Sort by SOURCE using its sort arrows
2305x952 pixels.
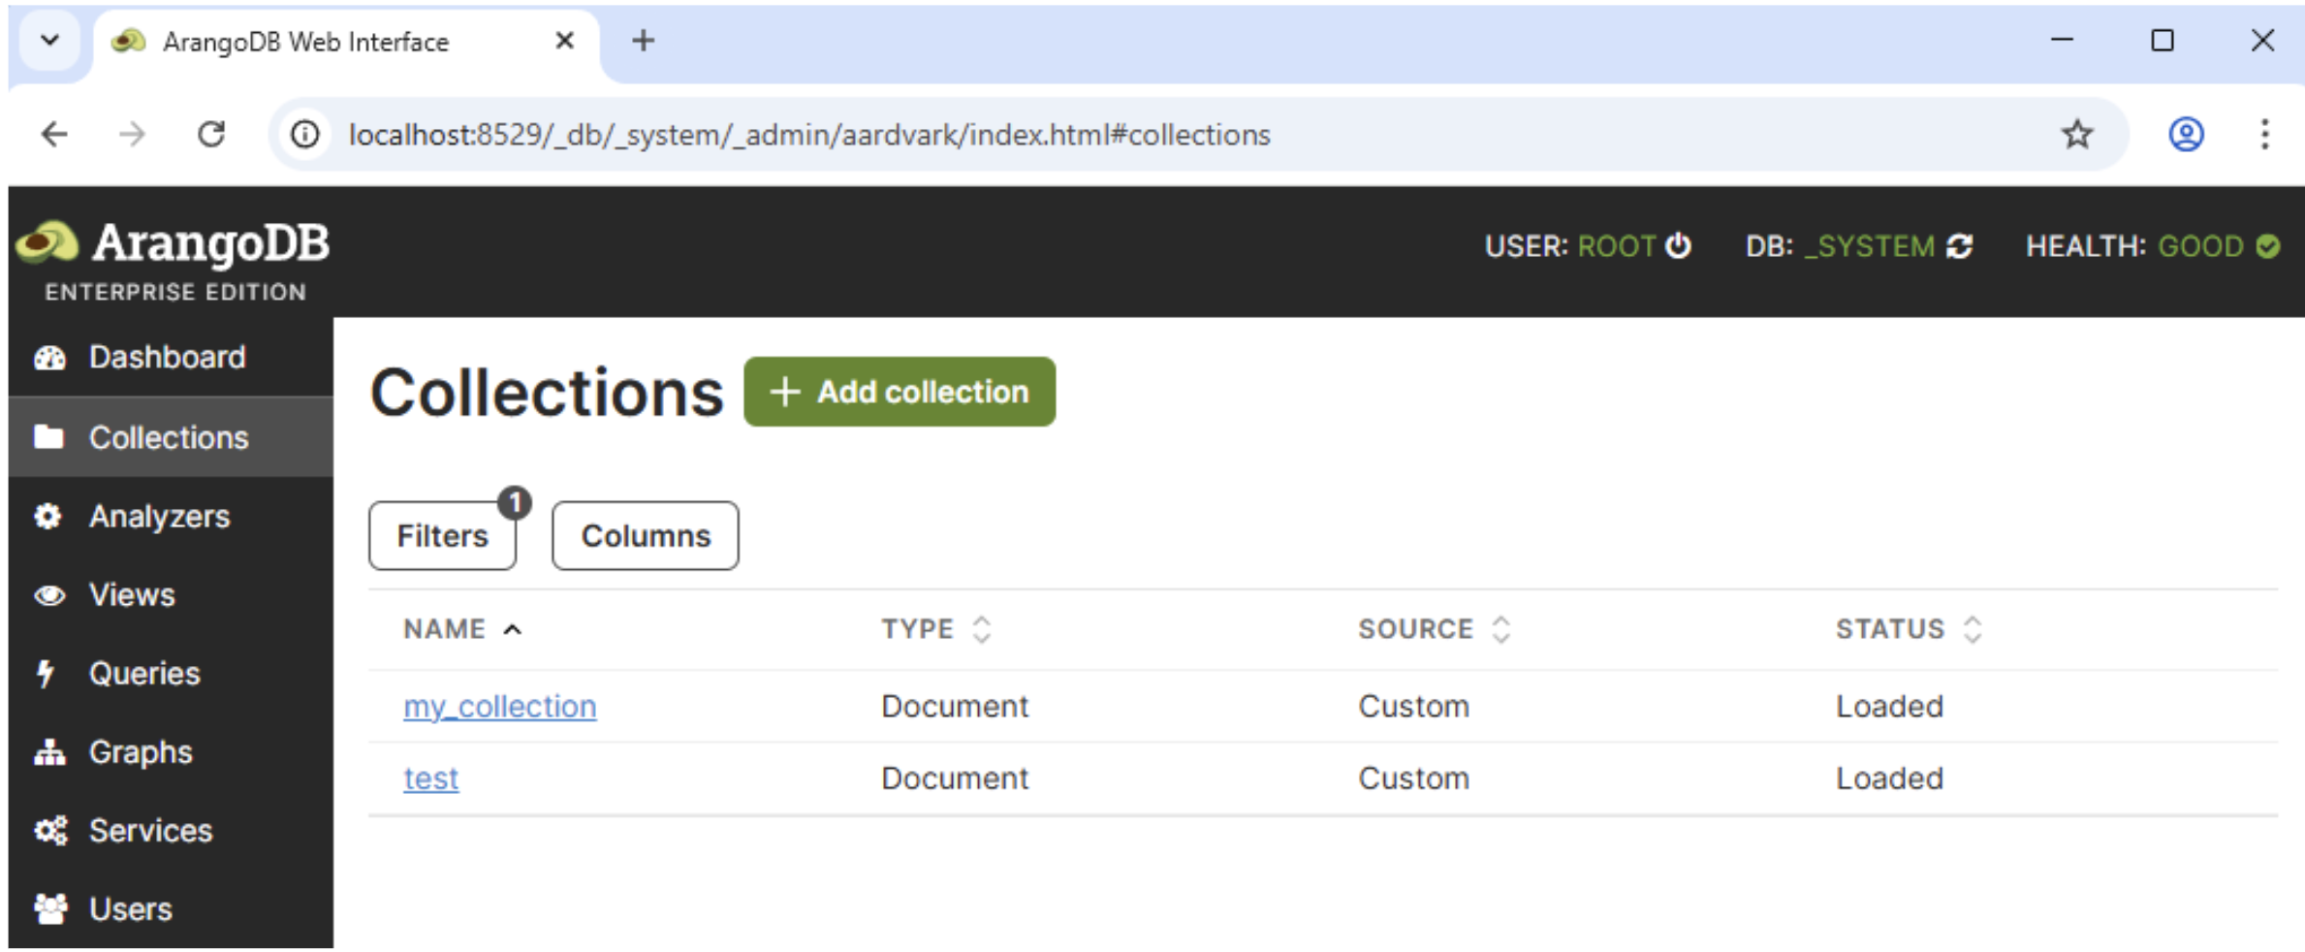pos(1501,628)
